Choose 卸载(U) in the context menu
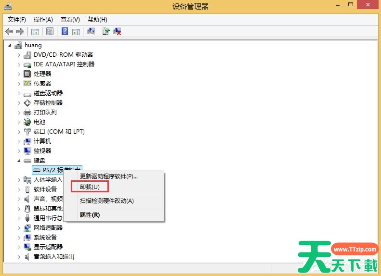 (90, 187)
